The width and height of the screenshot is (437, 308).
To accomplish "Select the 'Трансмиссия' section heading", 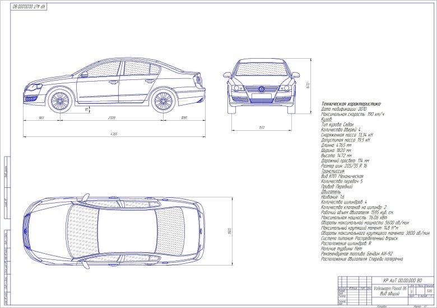I will [333, 171].
